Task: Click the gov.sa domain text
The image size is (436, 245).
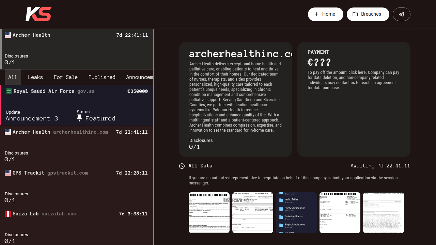Action: [x=86, y=91]
